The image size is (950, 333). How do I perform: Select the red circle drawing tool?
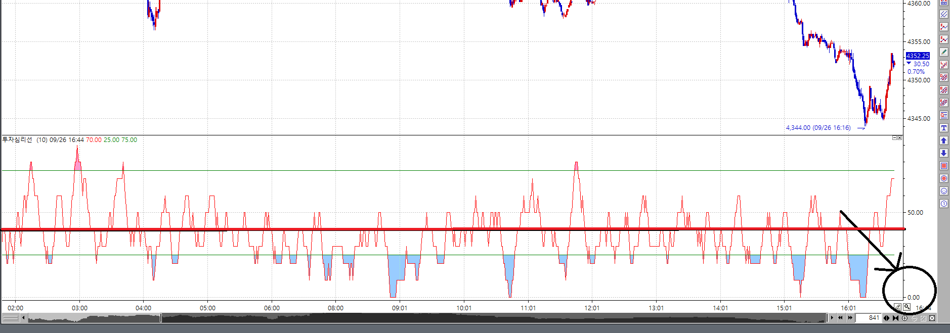coord(944,178)
